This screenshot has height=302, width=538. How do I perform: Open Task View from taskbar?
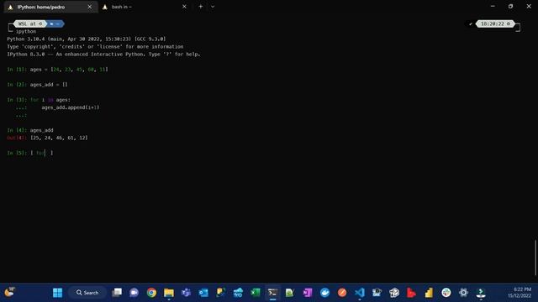[x=117, y=293]
